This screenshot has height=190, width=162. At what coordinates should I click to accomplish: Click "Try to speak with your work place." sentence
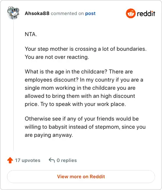[x=83, y=104]
